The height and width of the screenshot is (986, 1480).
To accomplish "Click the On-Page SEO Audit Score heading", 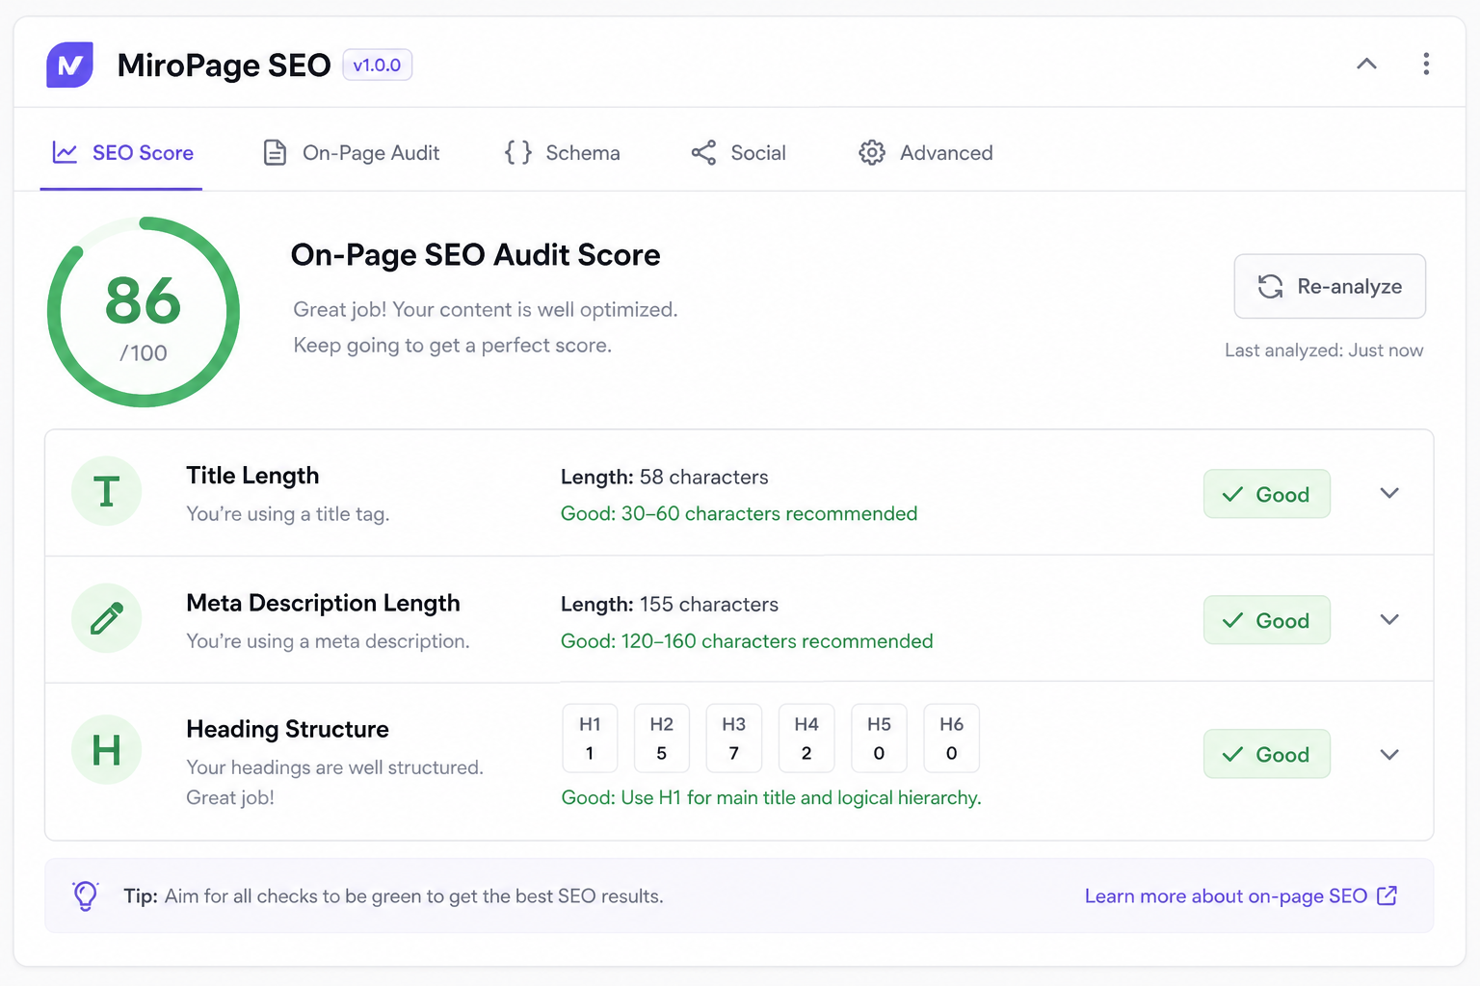I will (x=476, y=254).
